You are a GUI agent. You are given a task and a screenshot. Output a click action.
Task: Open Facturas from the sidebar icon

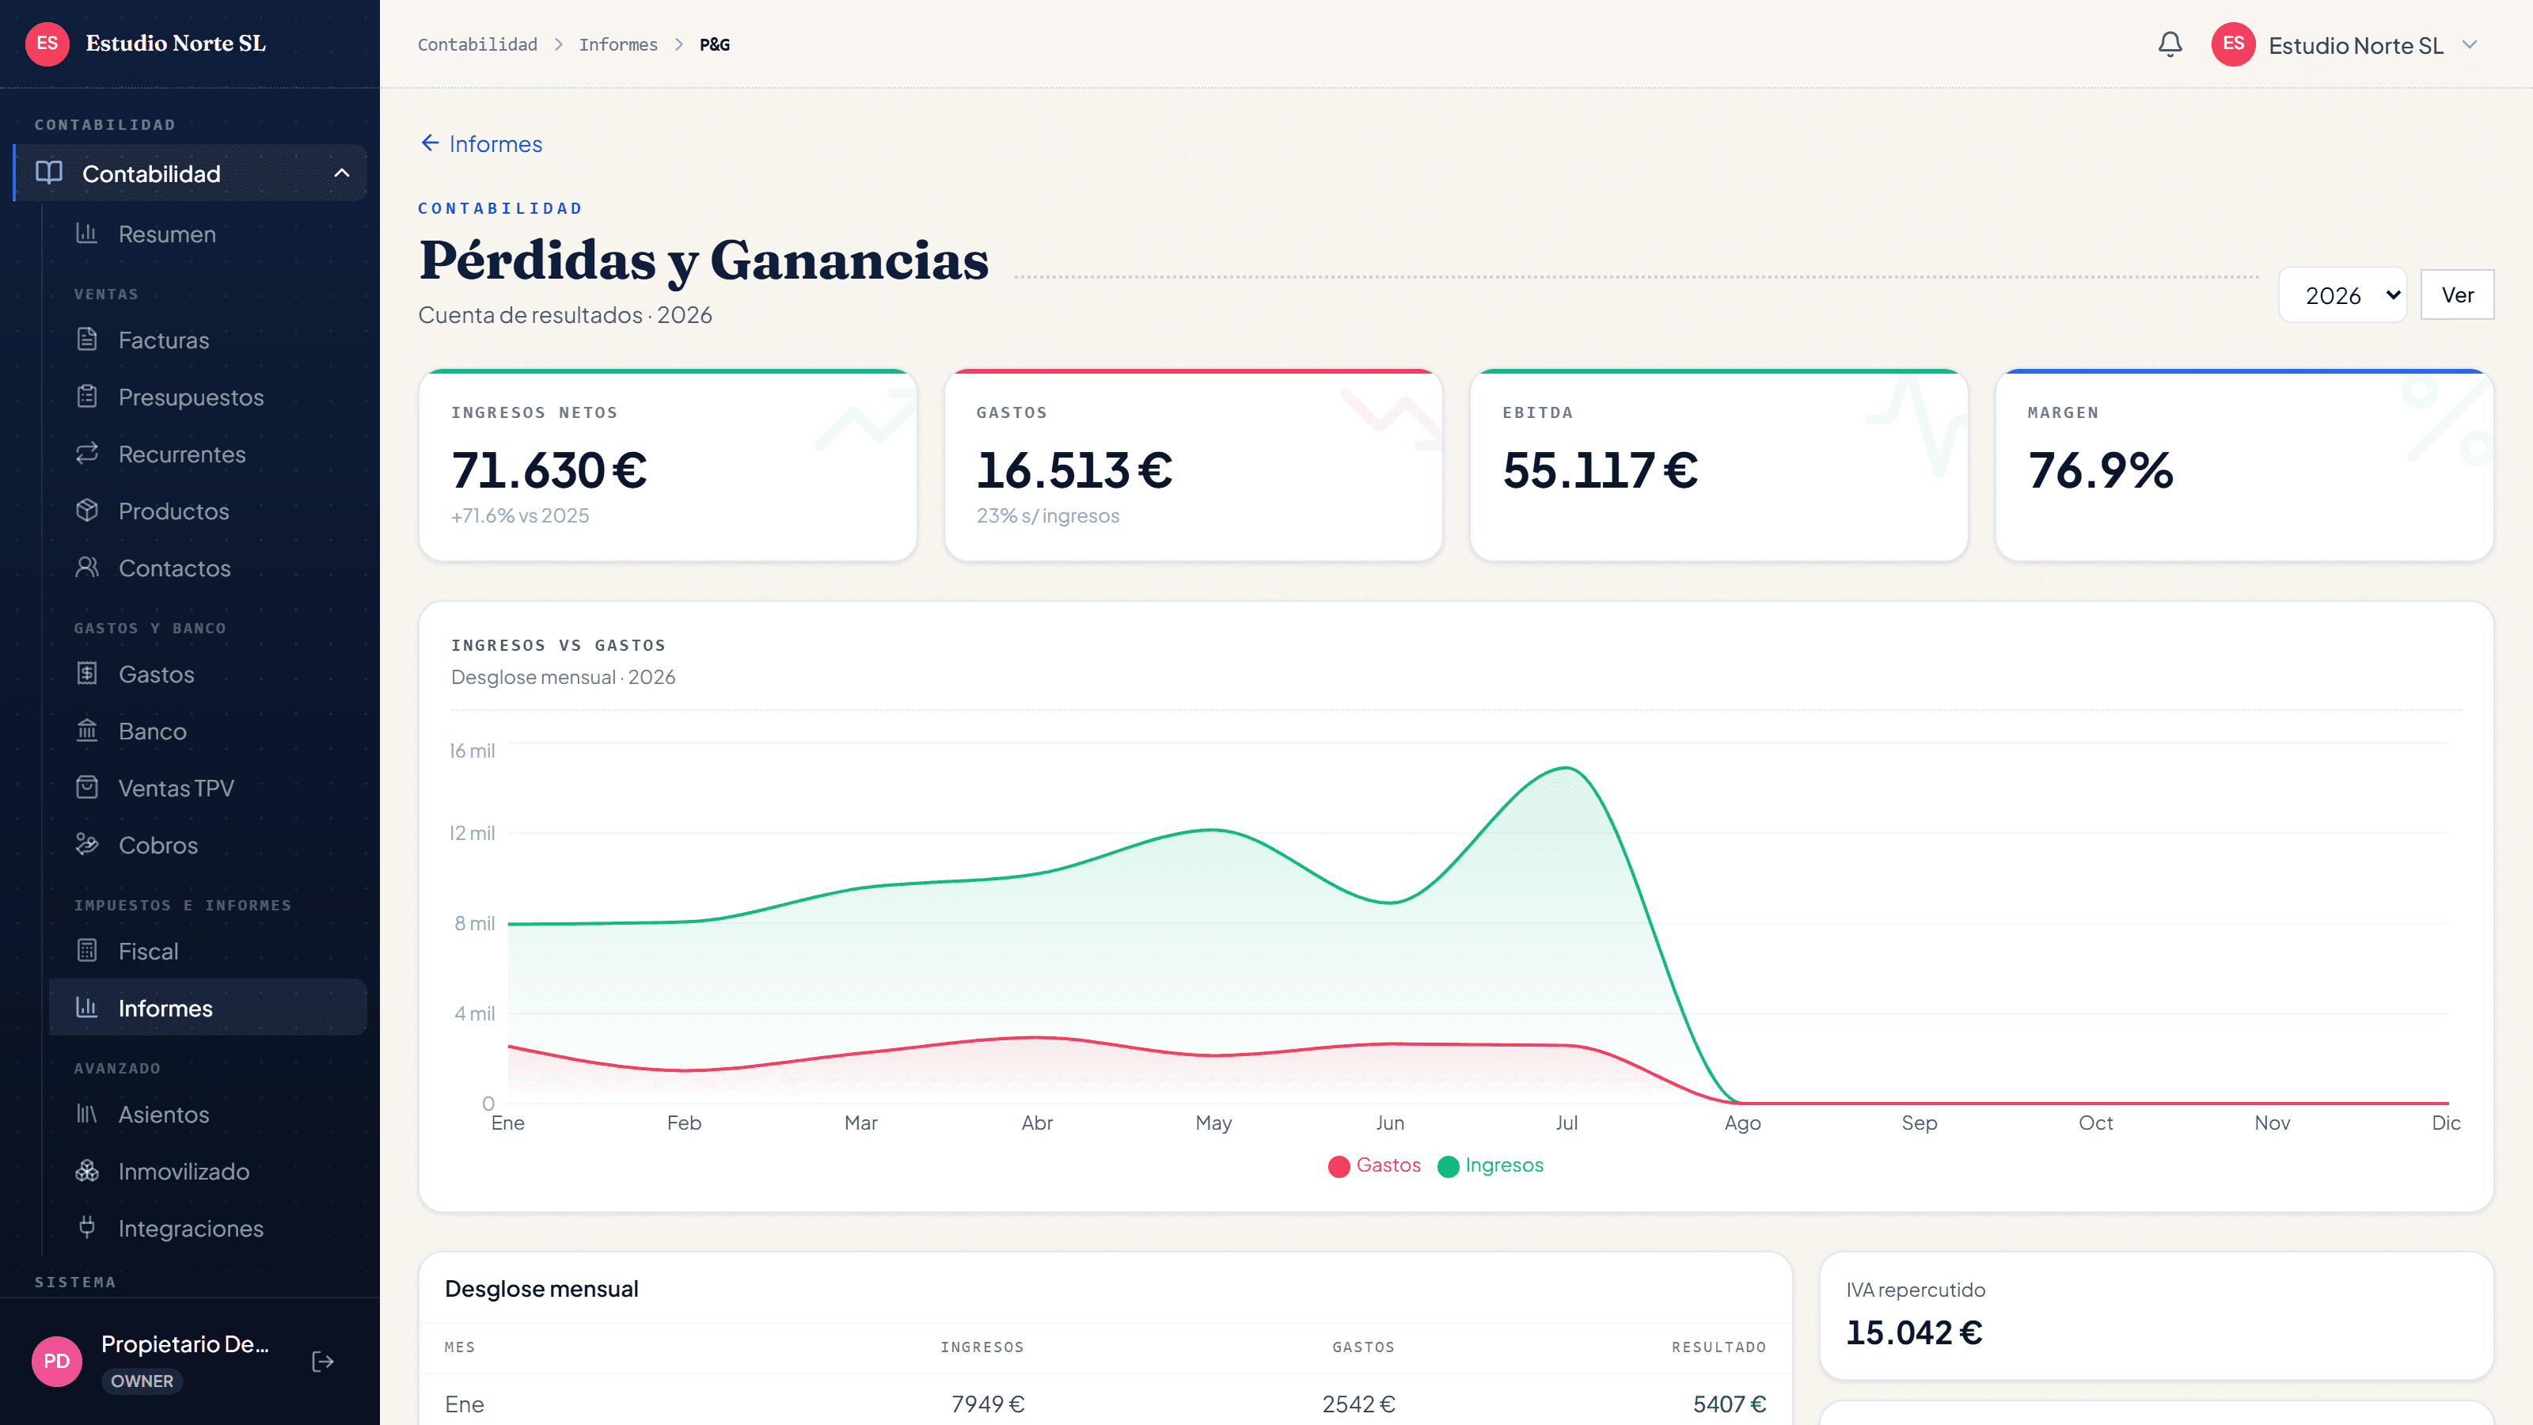click(88, 340)
